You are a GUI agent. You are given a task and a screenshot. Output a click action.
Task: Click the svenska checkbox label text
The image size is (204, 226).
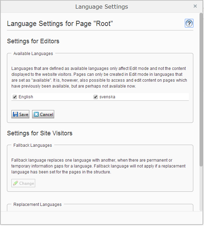click(x=107, y=97)
